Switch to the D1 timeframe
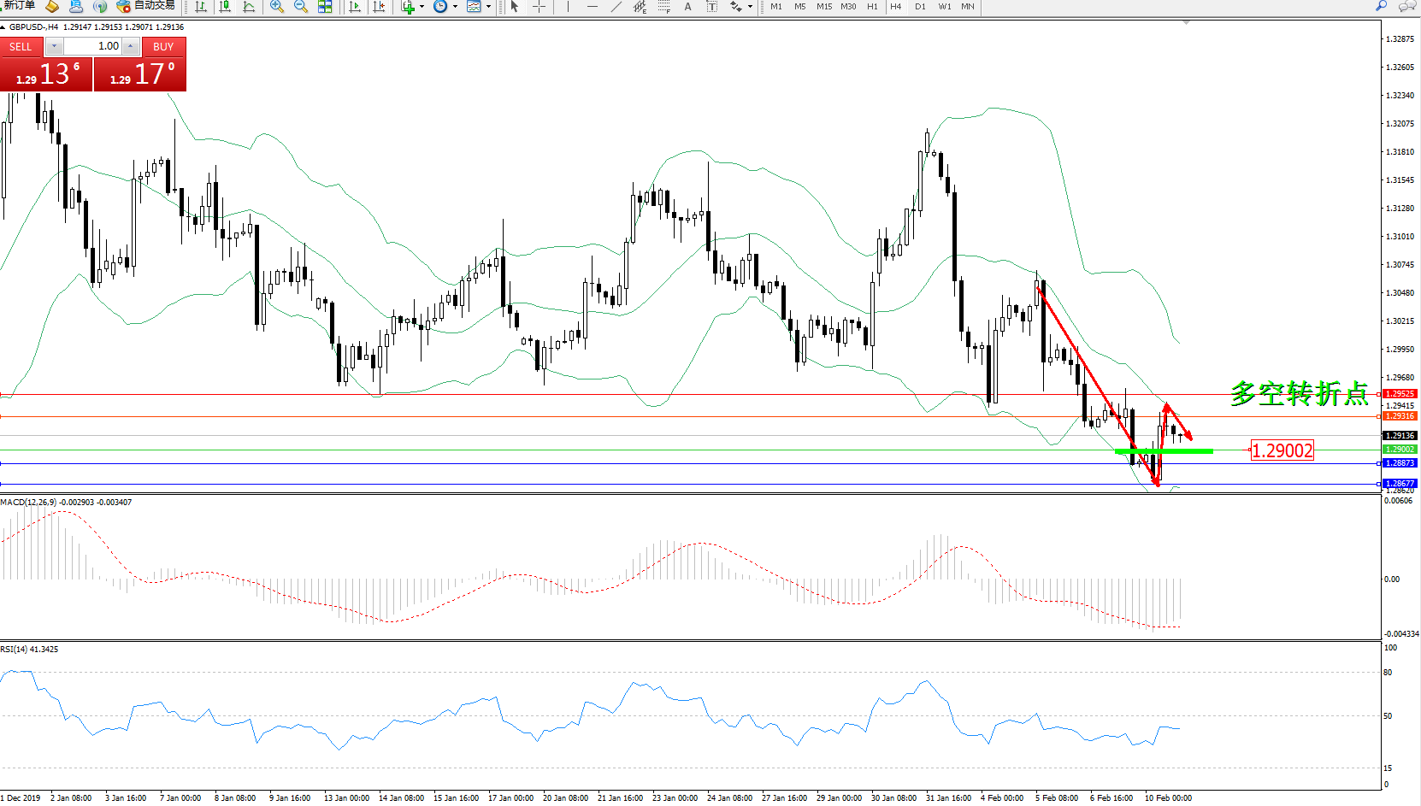 click(x=920, y=7)
